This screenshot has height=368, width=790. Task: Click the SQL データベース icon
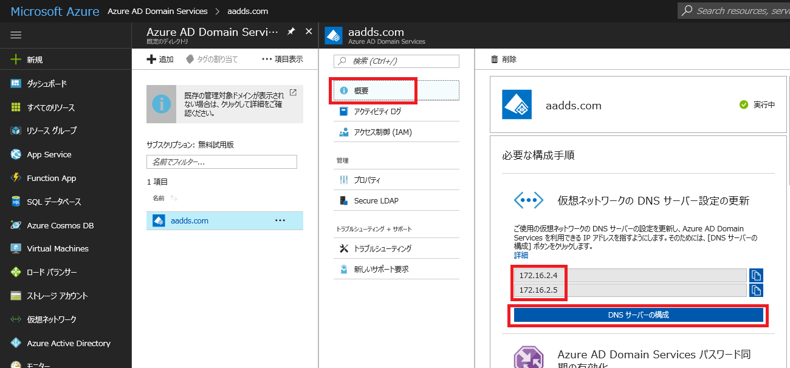click(16, 202)
